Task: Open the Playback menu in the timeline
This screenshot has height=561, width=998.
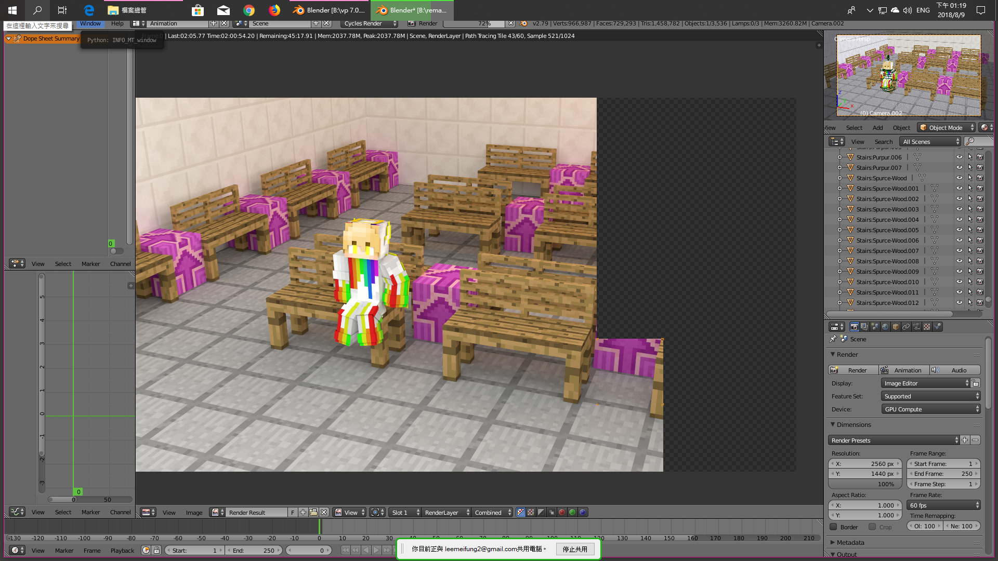Action: coord(122,551)
